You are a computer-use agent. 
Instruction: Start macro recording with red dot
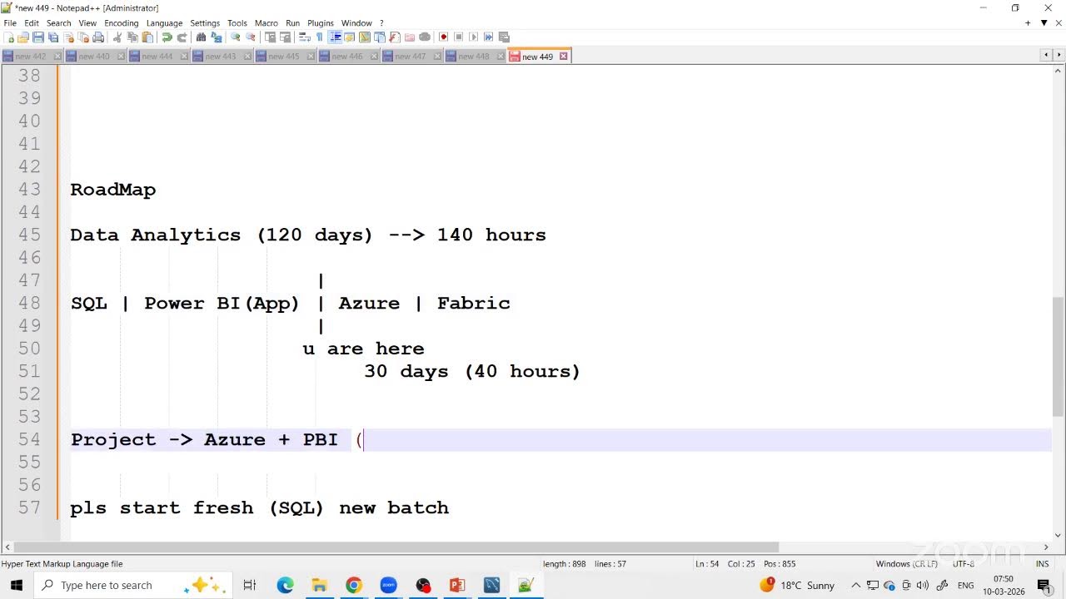[x=443, y=37]
